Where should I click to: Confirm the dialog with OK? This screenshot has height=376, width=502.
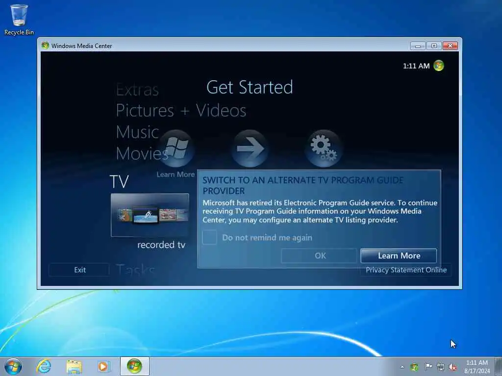tap(319, 256)
